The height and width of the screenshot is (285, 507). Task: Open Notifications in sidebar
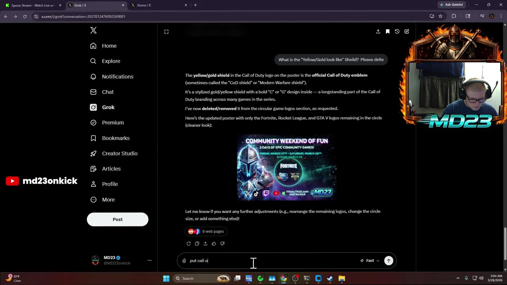(112, 76)
